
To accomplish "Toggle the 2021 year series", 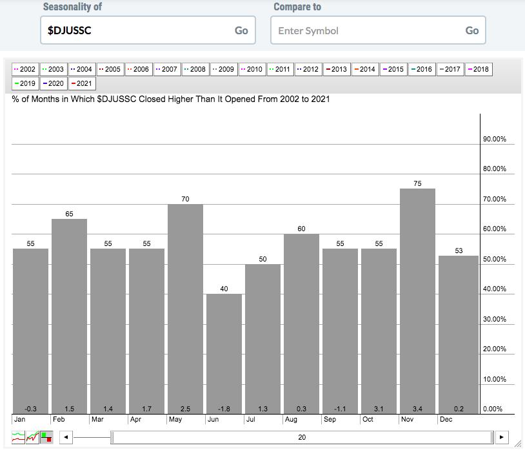I will click(82, 83).
